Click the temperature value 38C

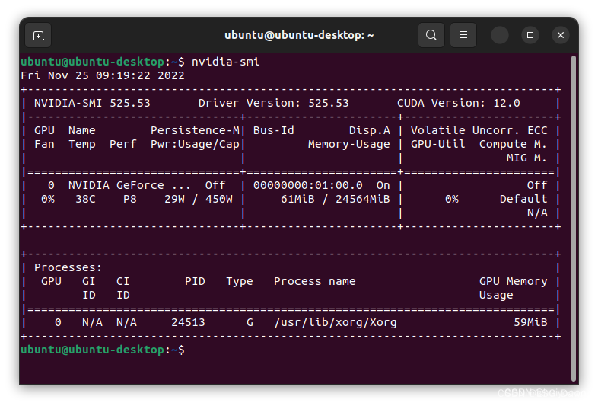tap(85, 200)
